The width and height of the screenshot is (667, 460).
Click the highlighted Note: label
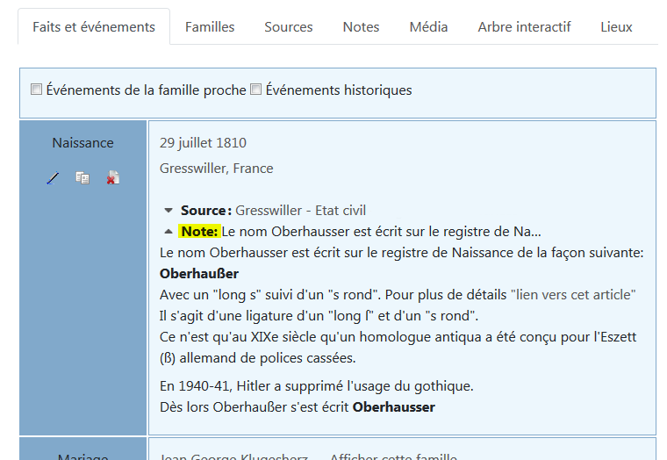click(x=198, y=232)
